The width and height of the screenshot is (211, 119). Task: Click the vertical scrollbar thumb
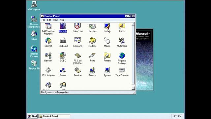pos(133,55)
